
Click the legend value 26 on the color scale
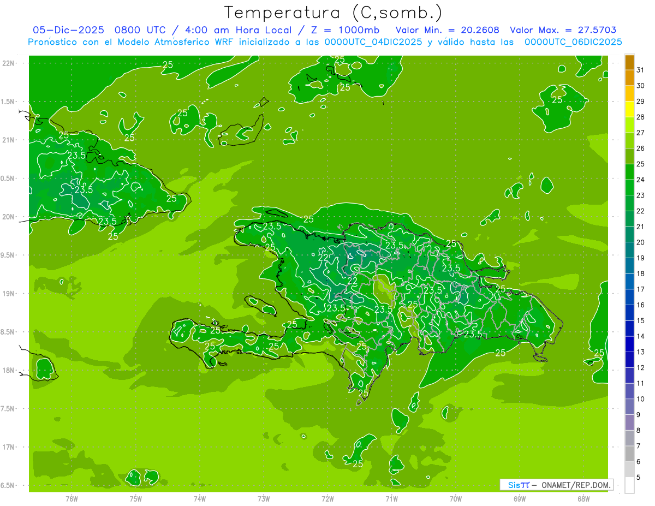pos(640,148)
